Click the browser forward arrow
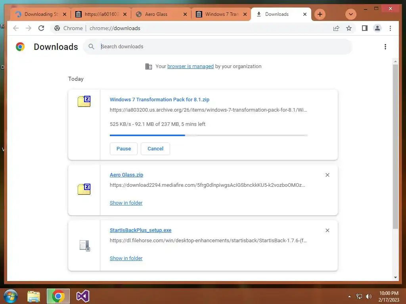The height and width of the screenshot is (304, 406). pos(29,28)
